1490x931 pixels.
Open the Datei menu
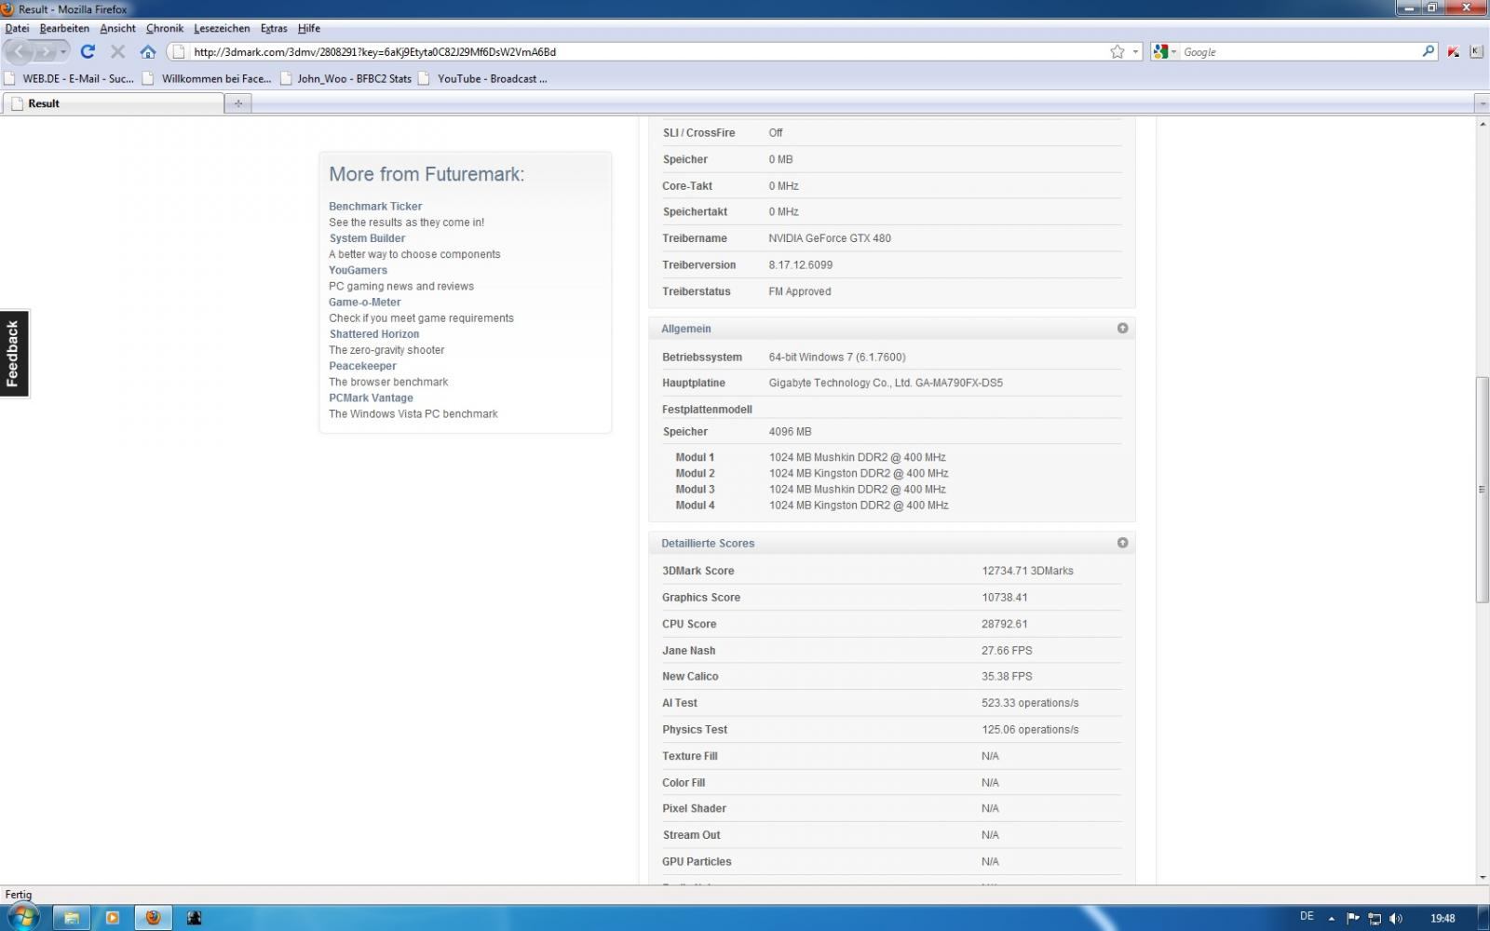click(17, 29)
